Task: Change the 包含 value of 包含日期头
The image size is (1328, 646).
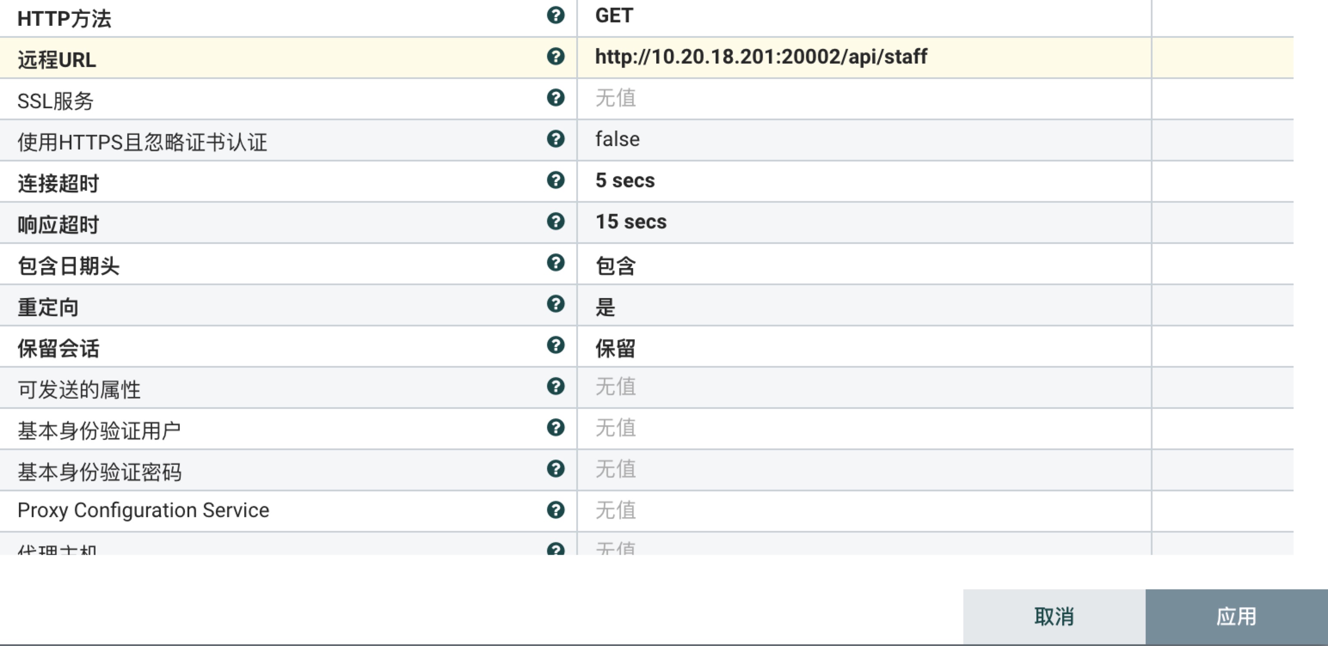Action: 864,264
